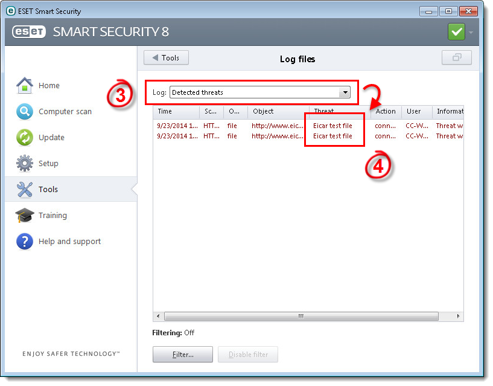Sort by the O... object type column header

pos(236,112)
